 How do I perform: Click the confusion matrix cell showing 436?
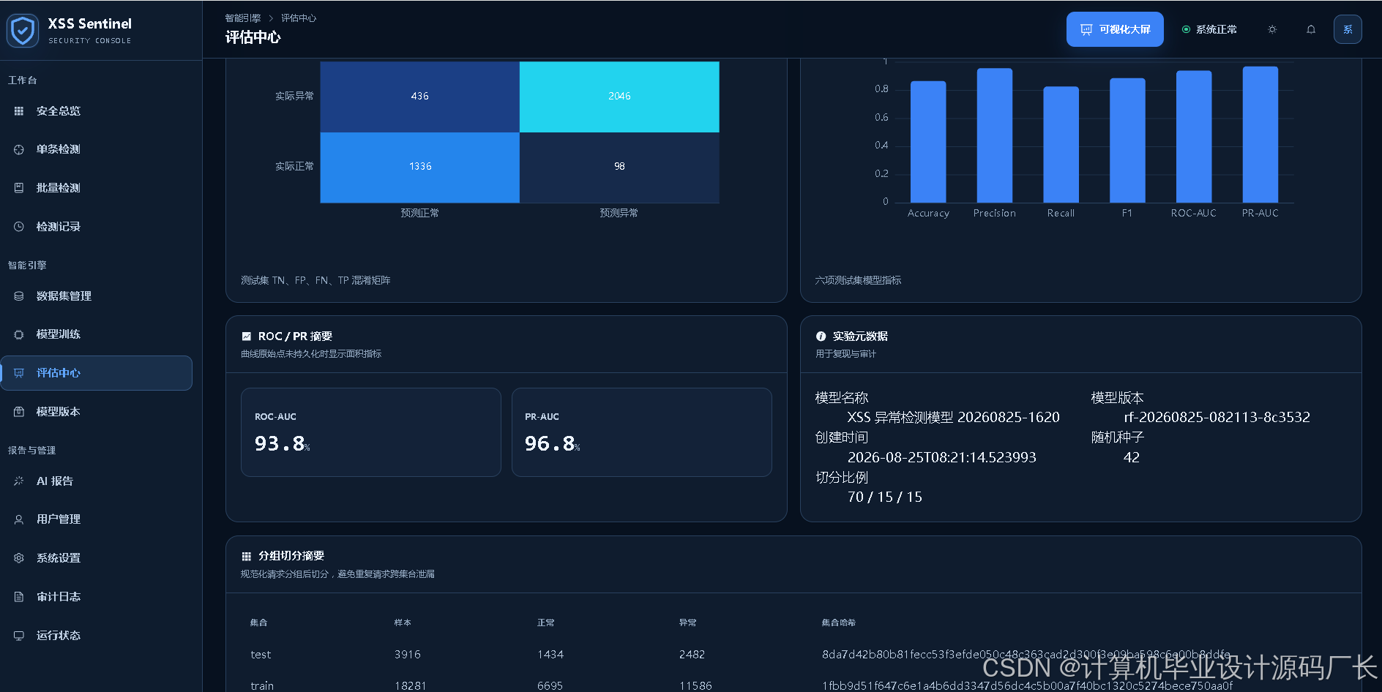coord(420,97)
